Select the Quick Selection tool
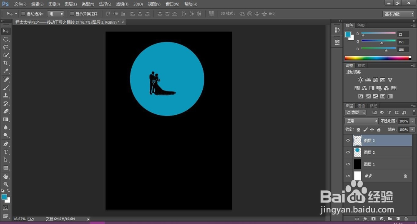417x224 pixels. (5, 55)
